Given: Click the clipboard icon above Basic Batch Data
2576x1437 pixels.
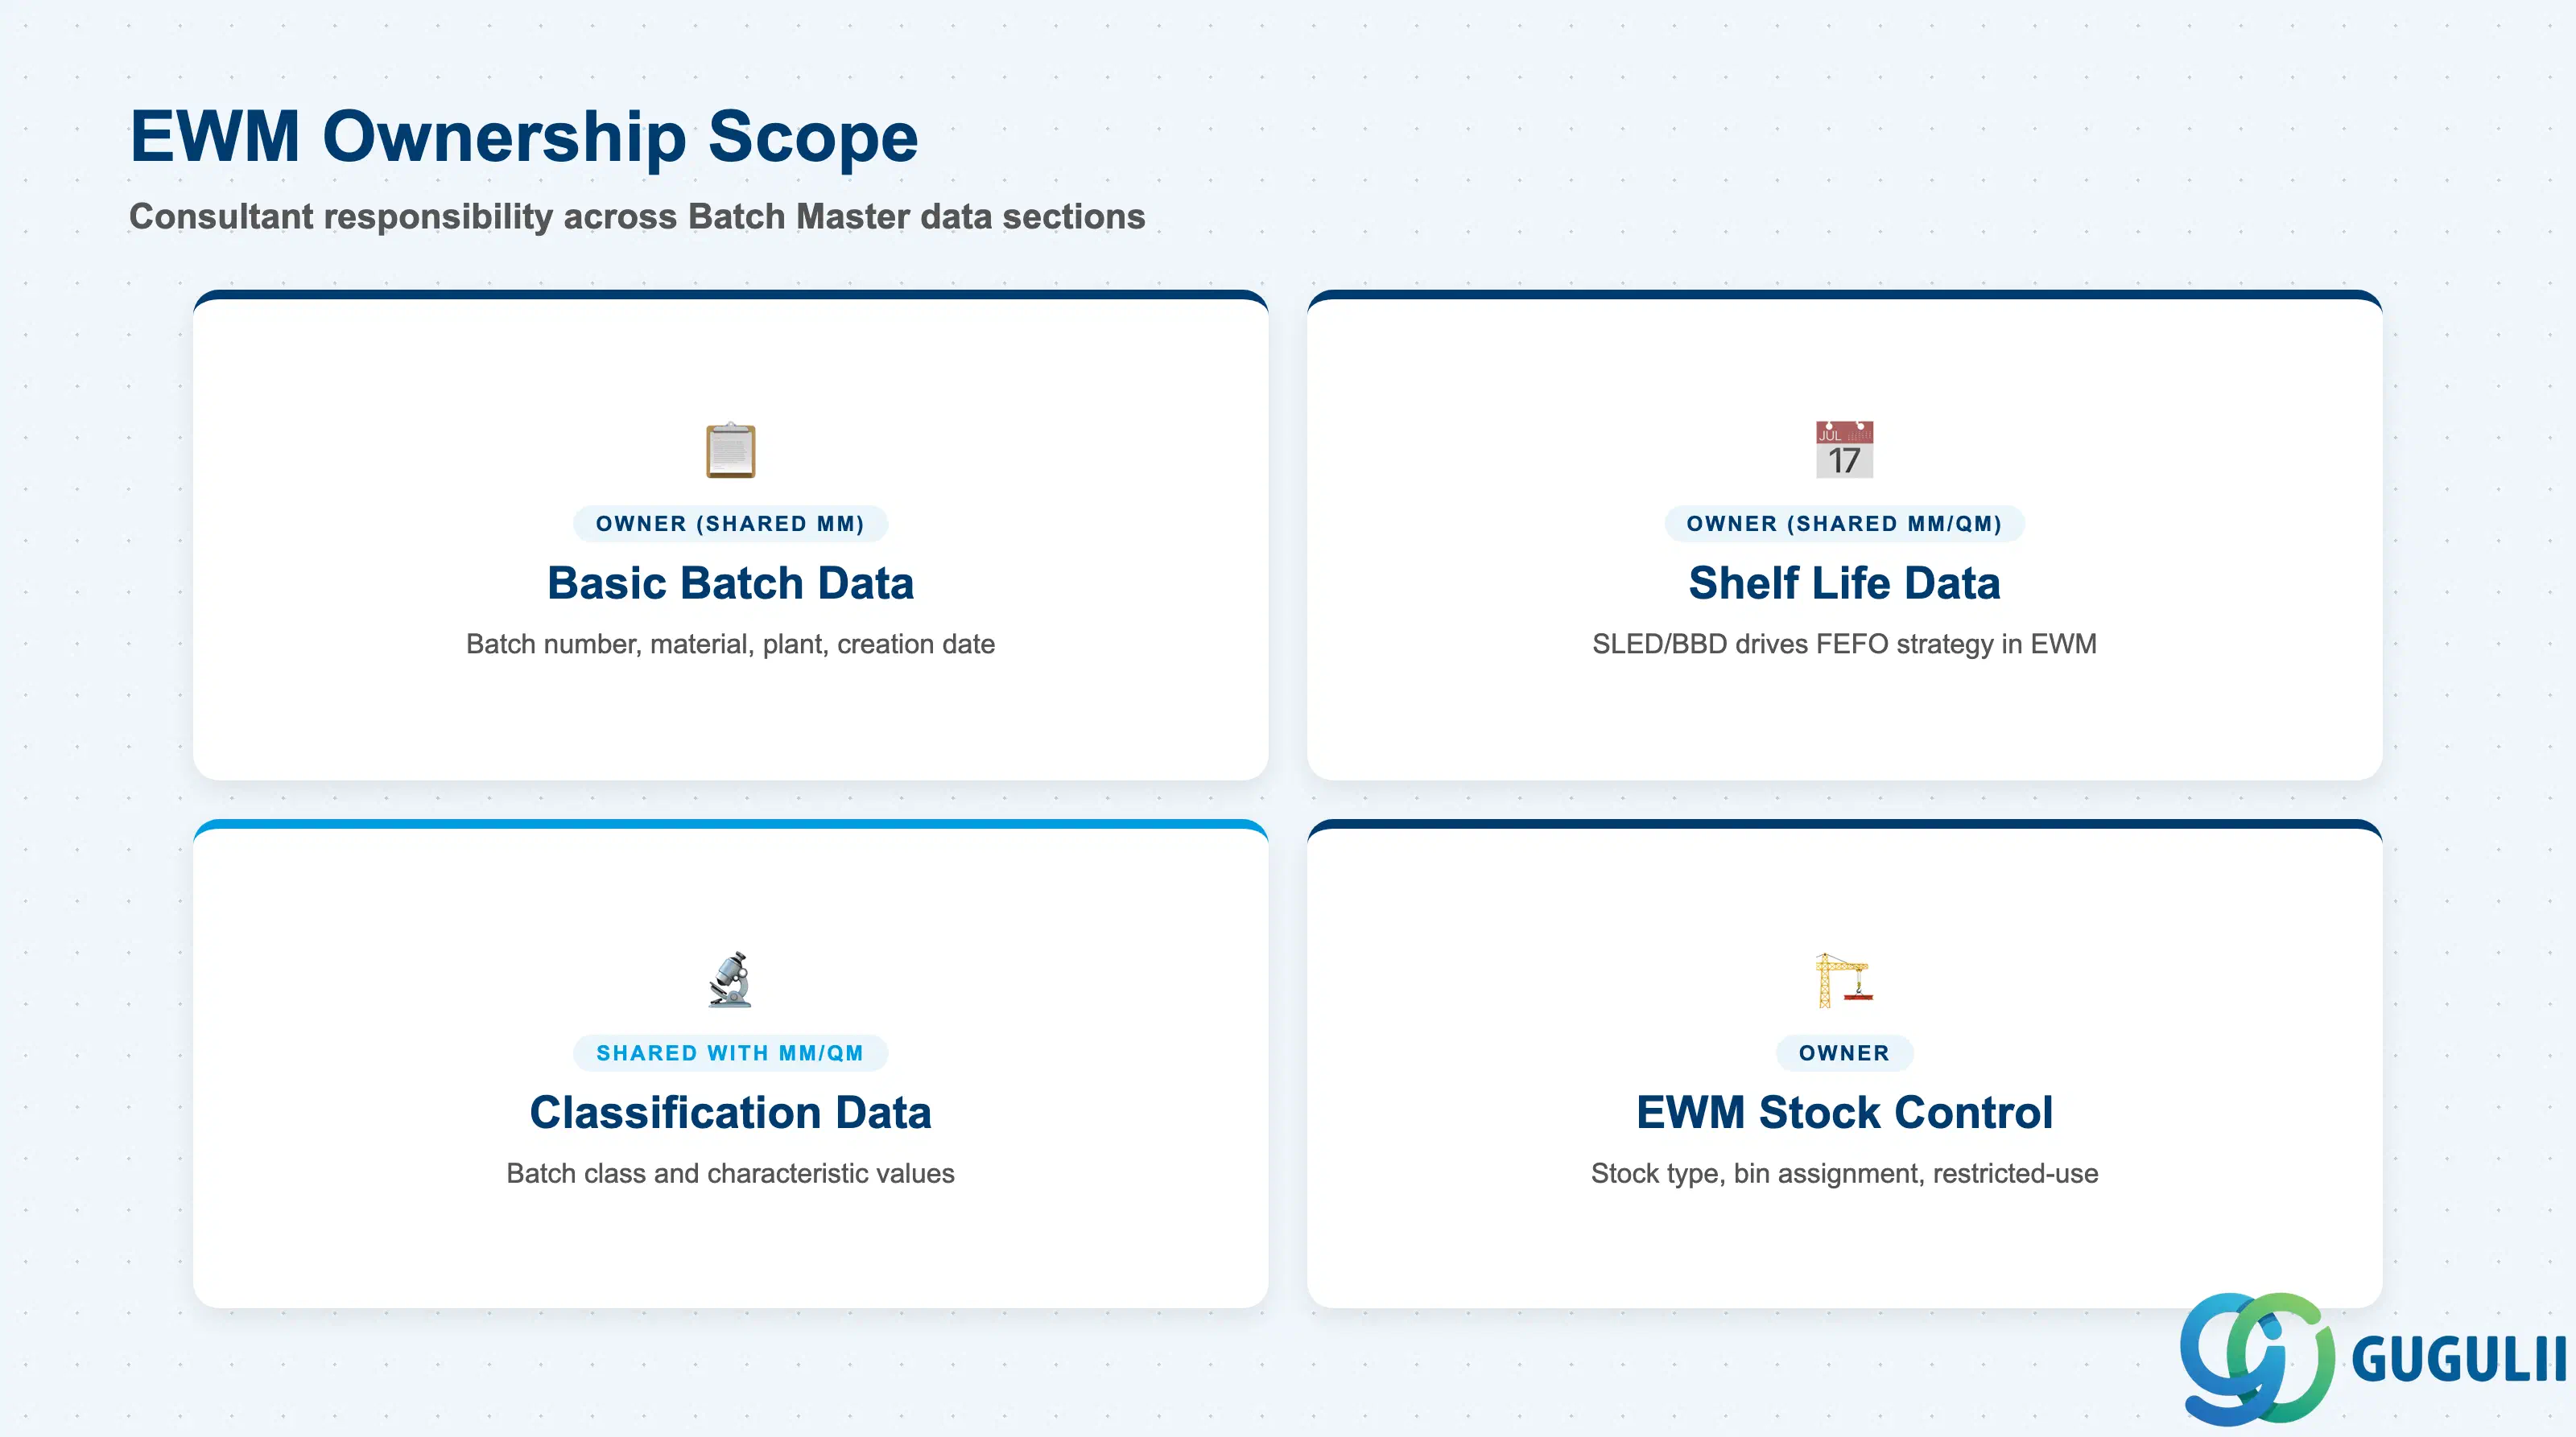Looking at the screenshot, I should [x=730, y=450].
